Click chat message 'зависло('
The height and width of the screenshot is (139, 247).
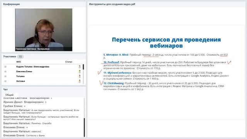(x=22, y=131)
